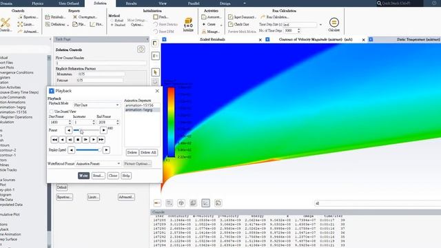The width and height of the screenshot is (441, 248).
Task: Open Contours of Velocity Magnitude tab
Action: click(316, 40)
